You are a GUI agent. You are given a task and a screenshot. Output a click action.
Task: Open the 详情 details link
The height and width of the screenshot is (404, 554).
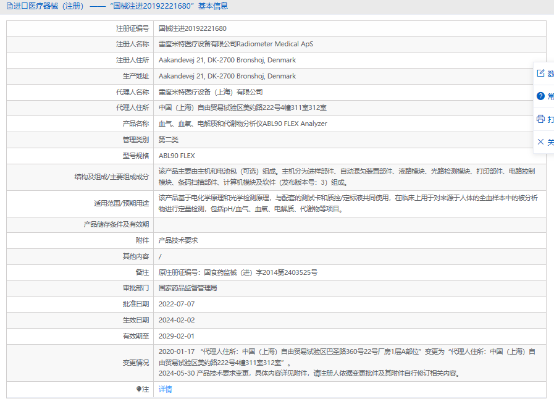point(166,389)
